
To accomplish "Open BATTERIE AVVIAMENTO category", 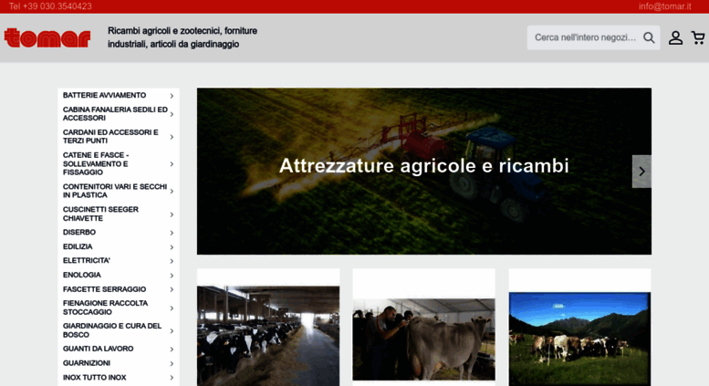I will pos(104,96).
